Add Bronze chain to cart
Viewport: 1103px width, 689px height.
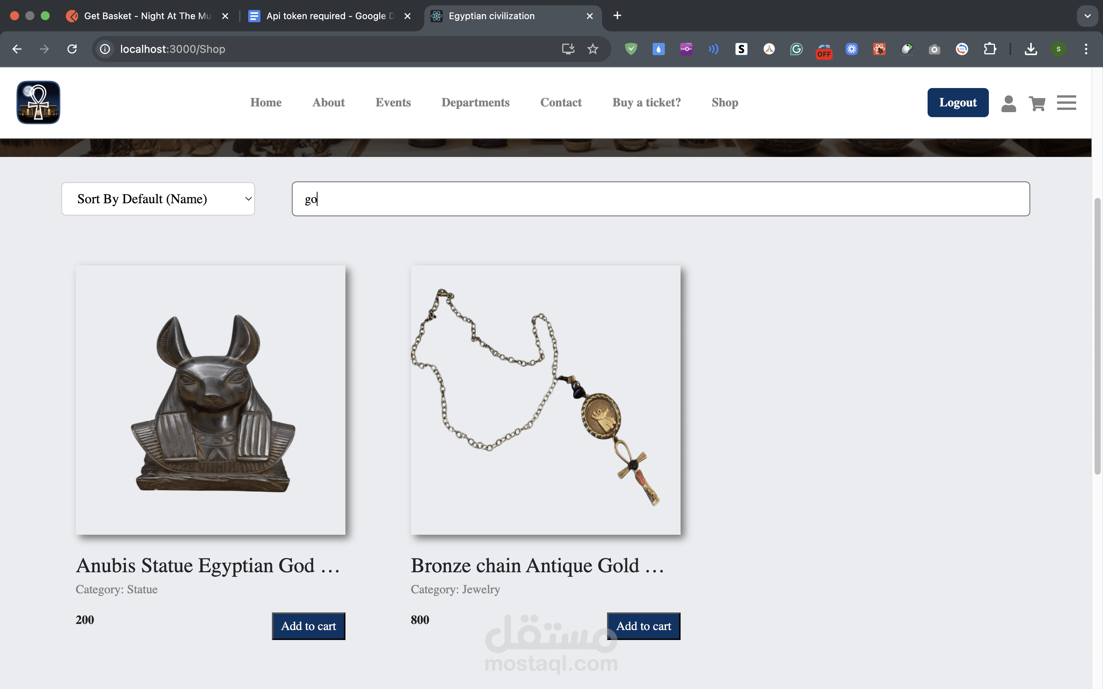pyautogui.click(x=643, y=626)
